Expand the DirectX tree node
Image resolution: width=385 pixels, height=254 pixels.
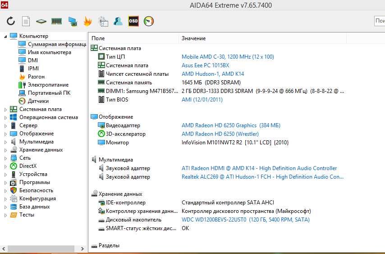click(x=5, y=166)
